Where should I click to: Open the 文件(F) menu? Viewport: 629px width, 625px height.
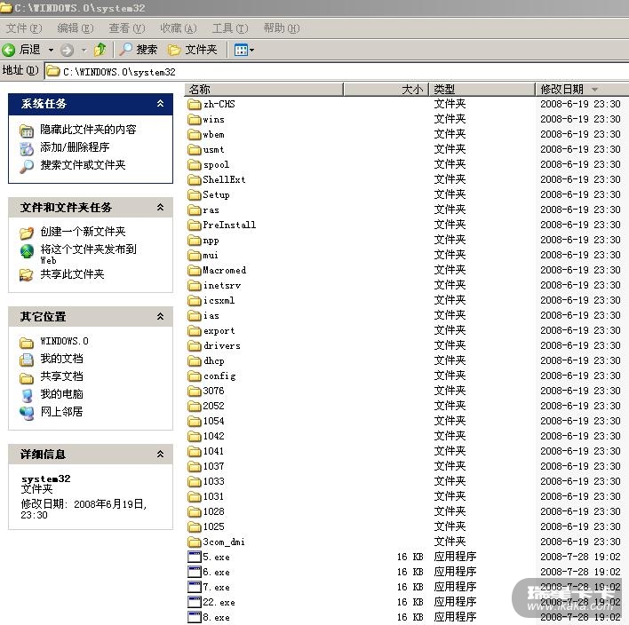coord(24,28)
